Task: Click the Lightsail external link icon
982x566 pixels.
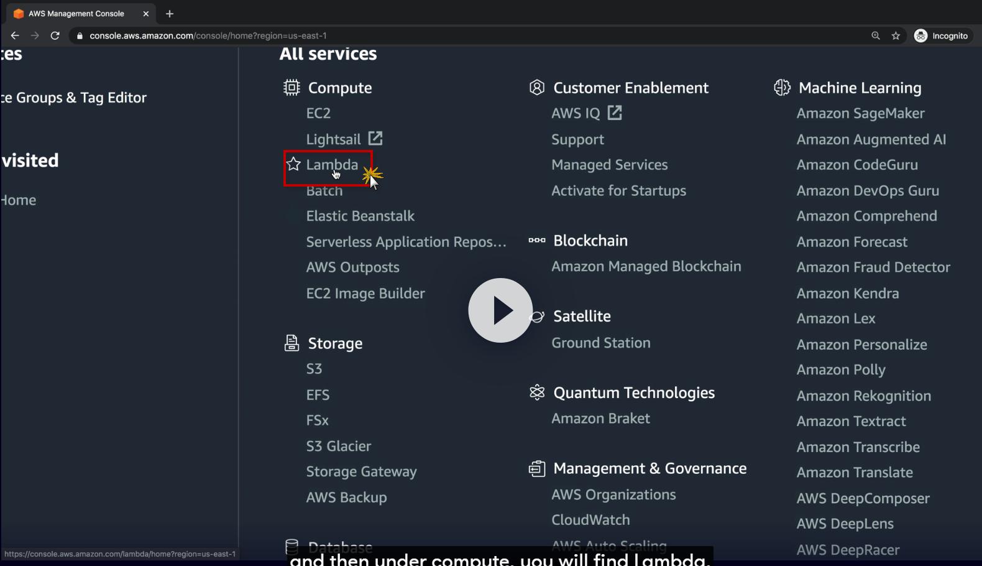Action: (x=375, y=138)
